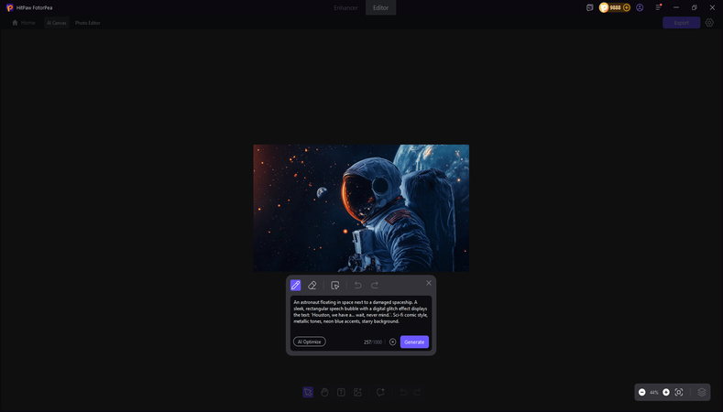This screenshot has width=723, height=412.
Task: Zoom out with the minus button
Action: pyautogui.click(x=641, y=392)
